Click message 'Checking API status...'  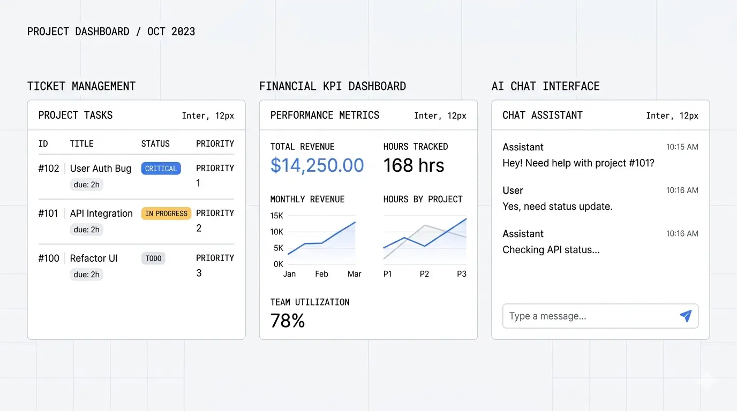tap(551, 249)
